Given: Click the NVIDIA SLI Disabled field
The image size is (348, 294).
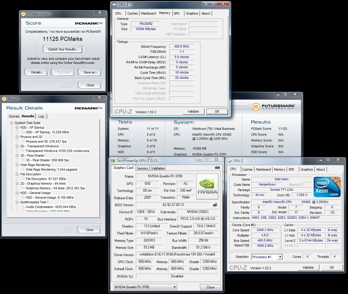Looking at the screenshot, I should tap(177, 276).
